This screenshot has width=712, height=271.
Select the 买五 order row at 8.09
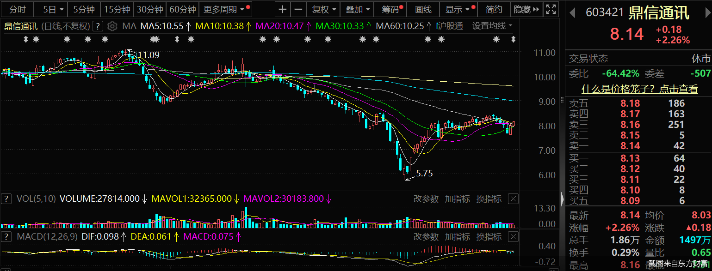pos(638,201)
